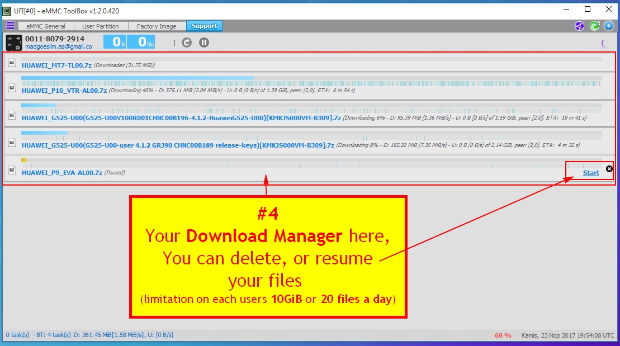
Task: Open the blue gear settings icon
Action: tap(609, 26)
